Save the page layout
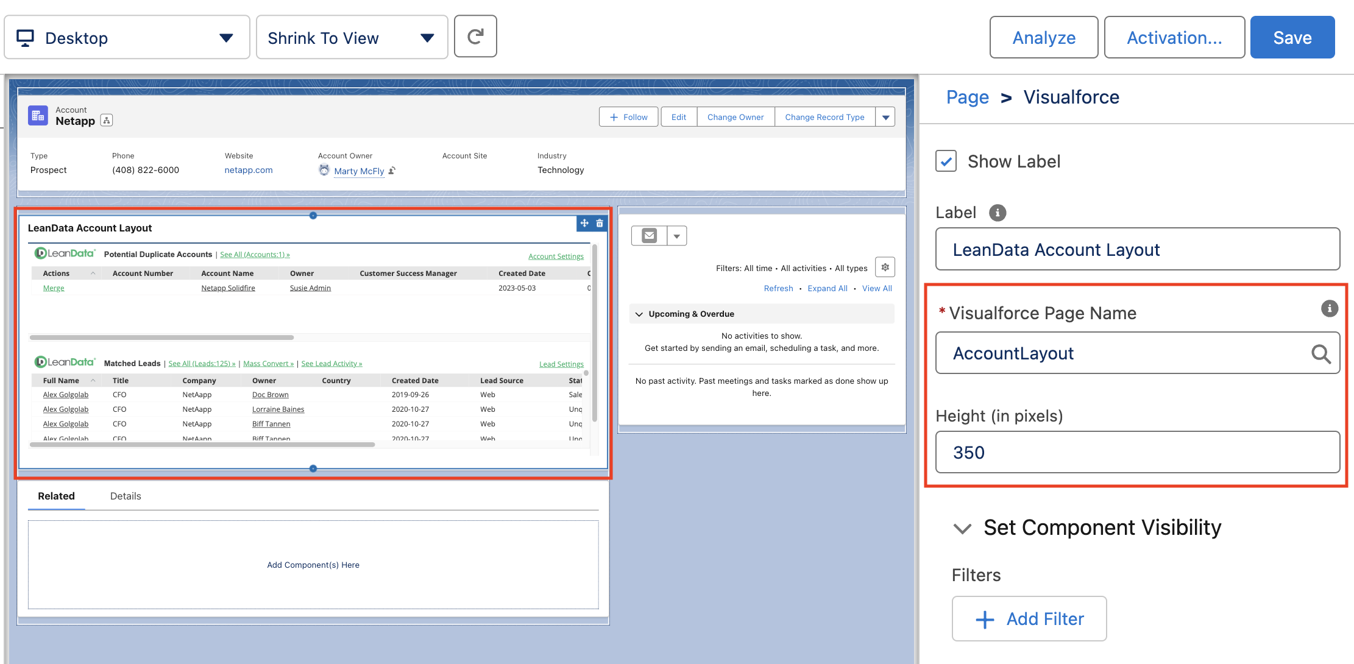The height and width of the screenshot is (664, 1354). click(1292, 38)
